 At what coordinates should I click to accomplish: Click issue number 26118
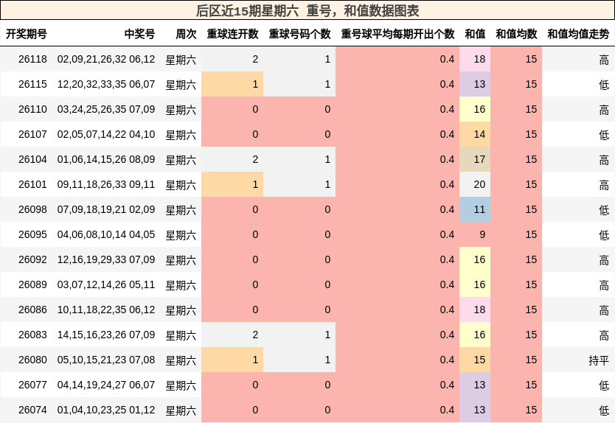click(32, 59)
